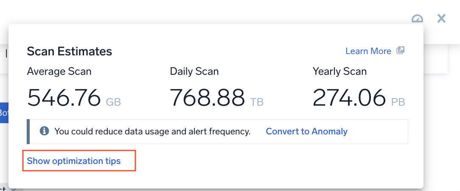Click the 546.76 average scan value
460x191 pixels.
tap(64, 98)
